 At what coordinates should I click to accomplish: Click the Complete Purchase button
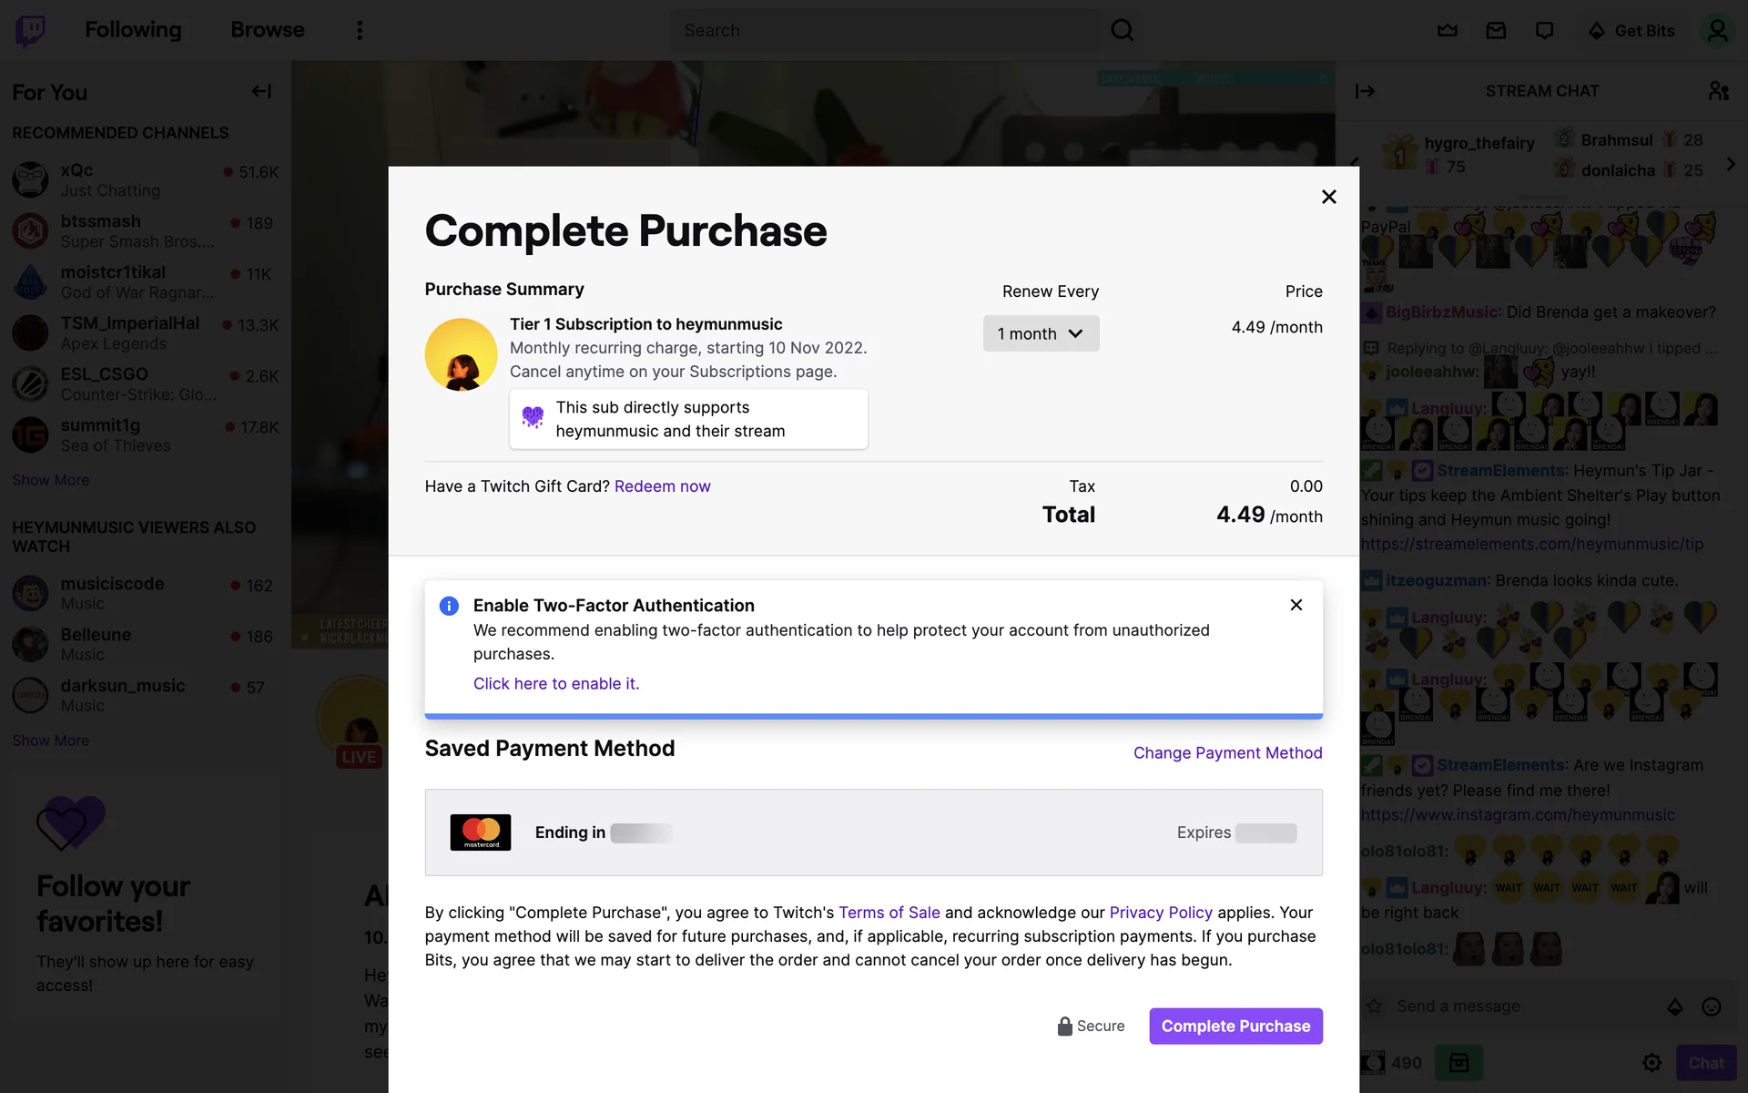pyautogui.click(x=1235, y=1026)
